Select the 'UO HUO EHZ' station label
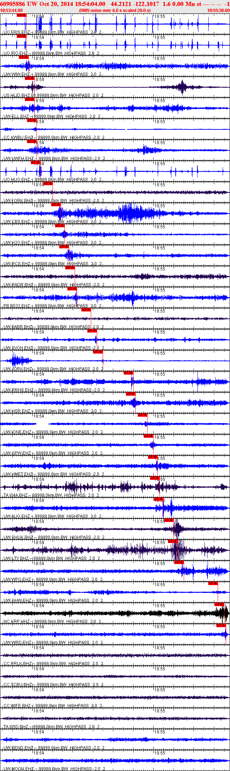 17,180
